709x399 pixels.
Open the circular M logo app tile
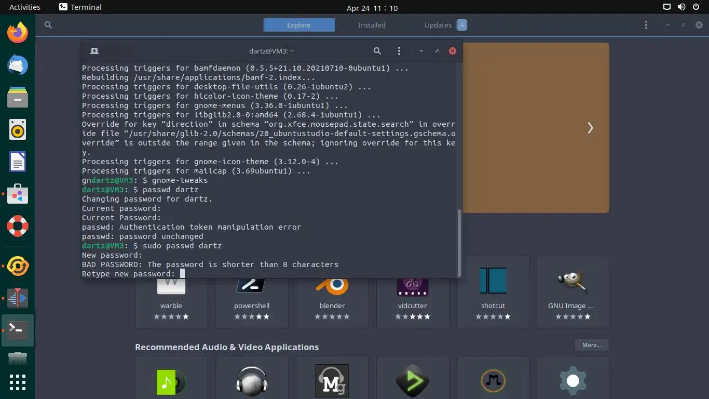pos(493,378)
